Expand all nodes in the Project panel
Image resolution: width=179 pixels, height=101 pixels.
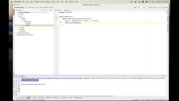pos(45,10)
